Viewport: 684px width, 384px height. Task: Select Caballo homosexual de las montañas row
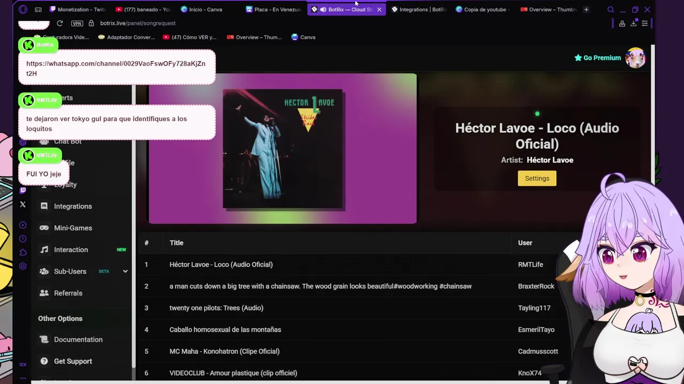click(x=225, y=330)
